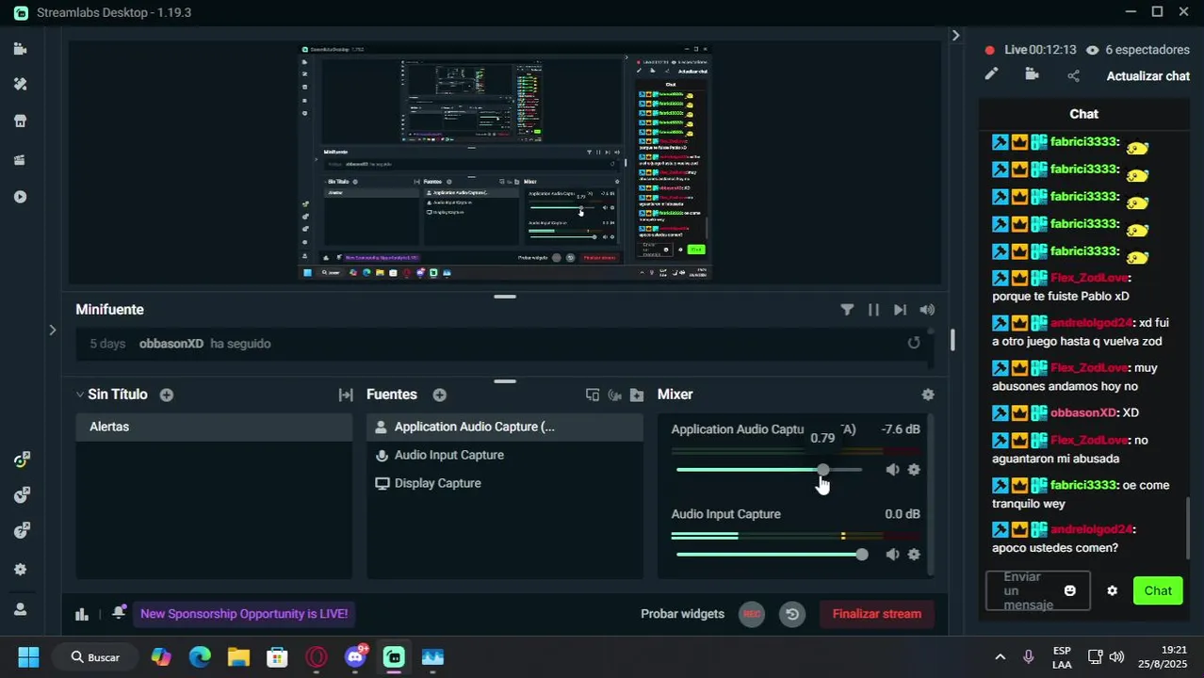Expand the left sidebar navigation chevron

(53, 330)
